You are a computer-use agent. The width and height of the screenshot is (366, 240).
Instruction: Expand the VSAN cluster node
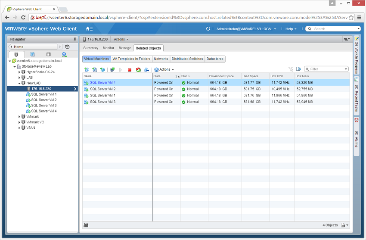(19, 128)
